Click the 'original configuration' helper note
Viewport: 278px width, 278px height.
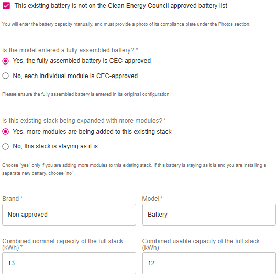(x=86, y=94)
